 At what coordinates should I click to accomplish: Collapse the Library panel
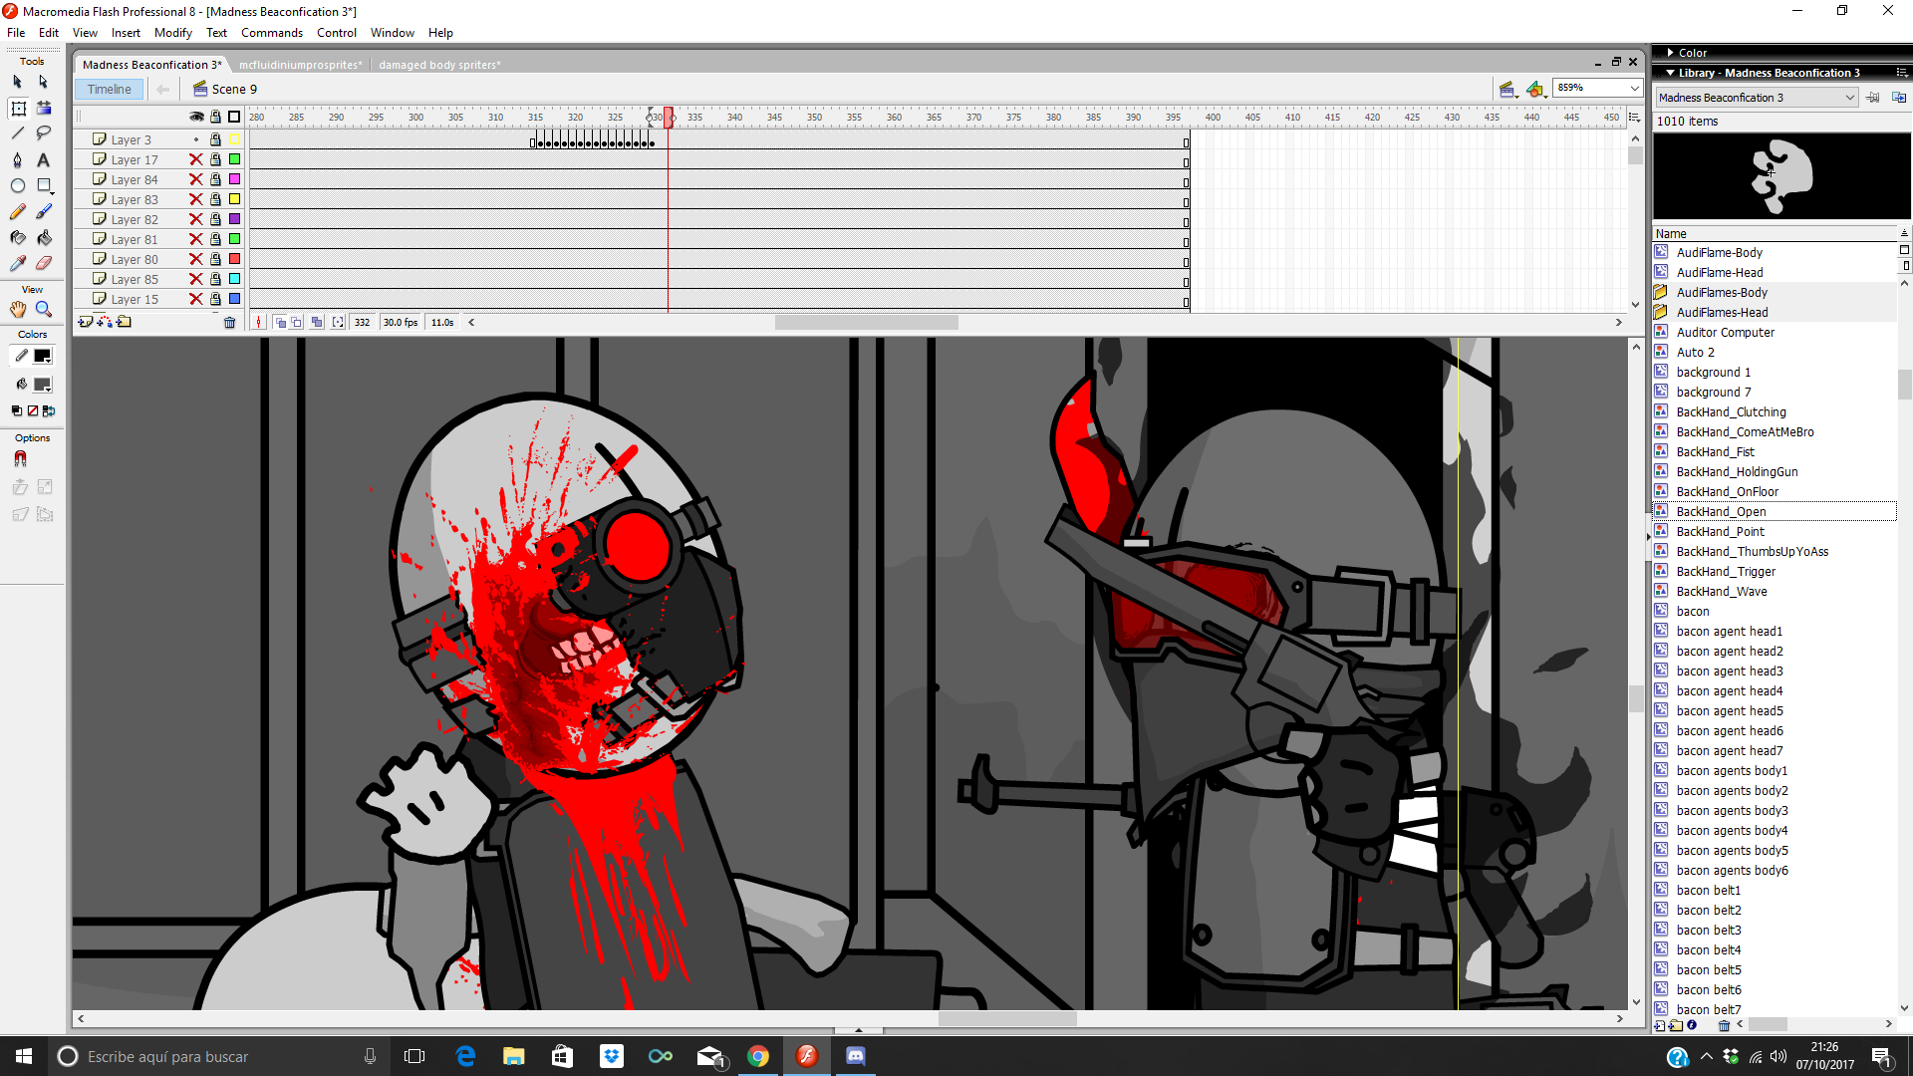(x=1670, y=73)
